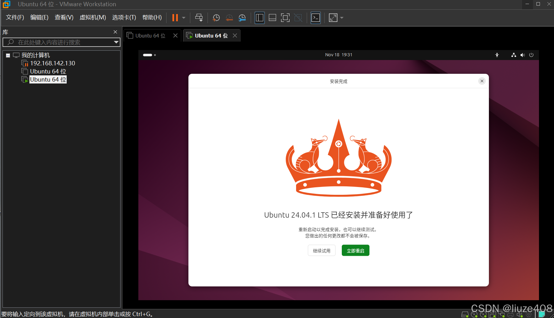
Task: Select 192.168.142.130 in the library
Action: tap(53, 63)
